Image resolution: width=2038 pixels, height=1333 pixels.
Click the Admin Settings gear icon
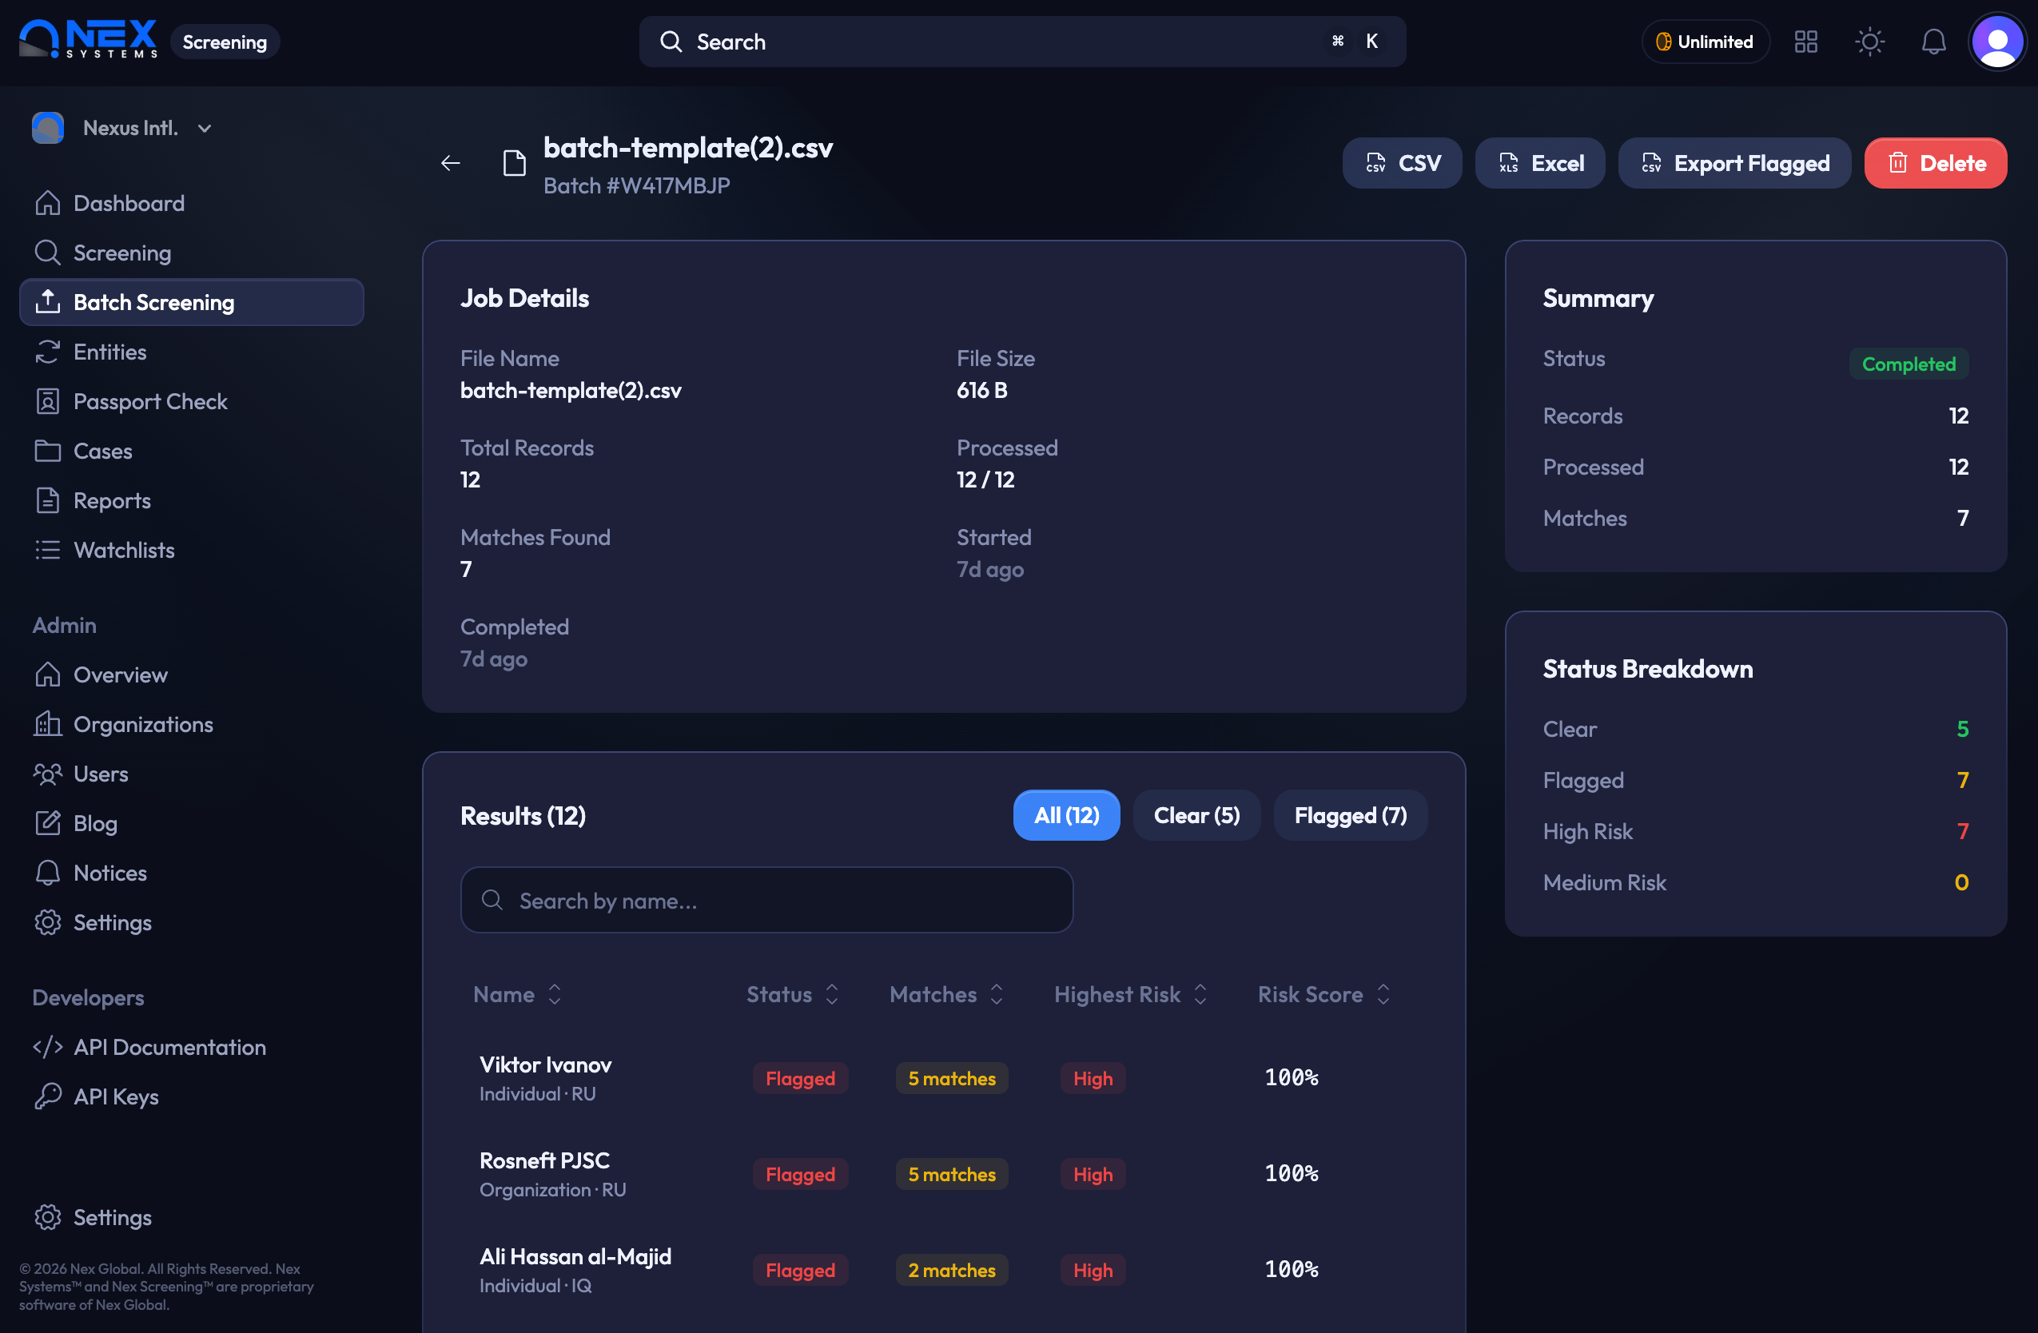pos(48,923)
